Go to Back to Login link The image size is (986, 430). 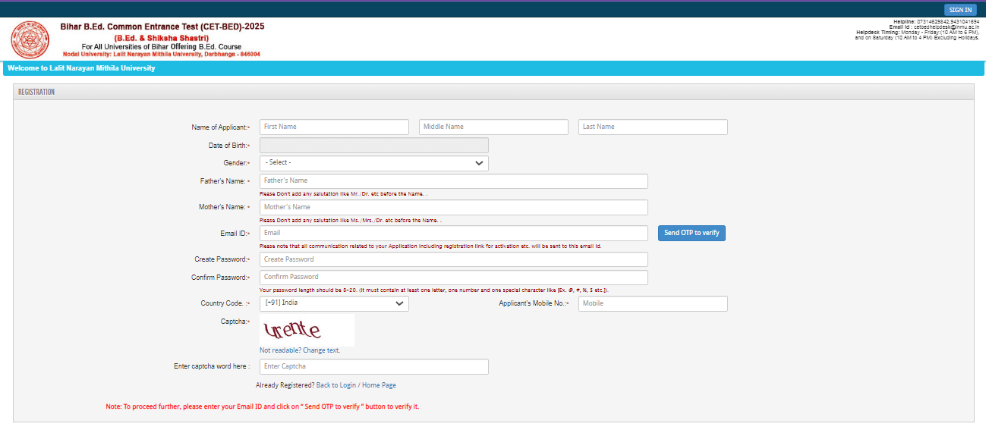coord(336,385)
